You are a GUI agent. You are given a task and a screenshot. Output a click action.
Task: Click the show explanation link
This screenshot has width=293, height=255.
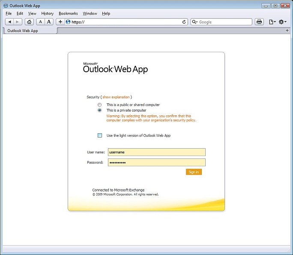(x=116, y=97)
